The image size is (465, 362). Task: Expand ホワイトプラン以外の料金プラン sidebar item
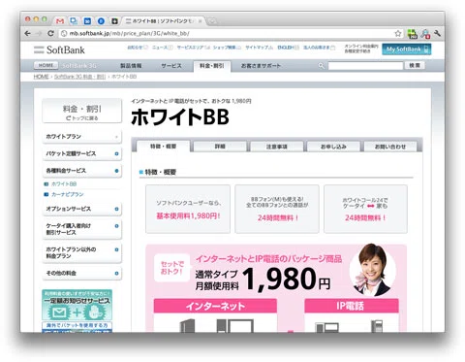[82, 252]
